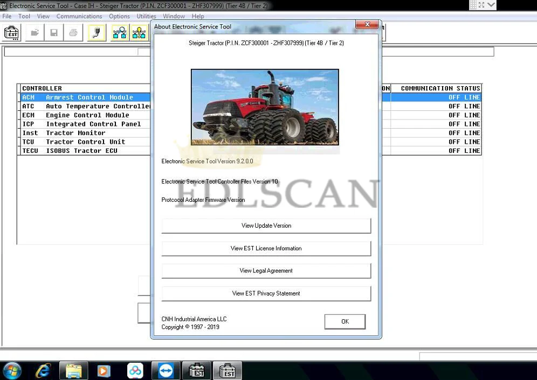Click the grid dots icon at top right
The width and height of the screenshot is (537, 380).
click(x=473, y=5)
